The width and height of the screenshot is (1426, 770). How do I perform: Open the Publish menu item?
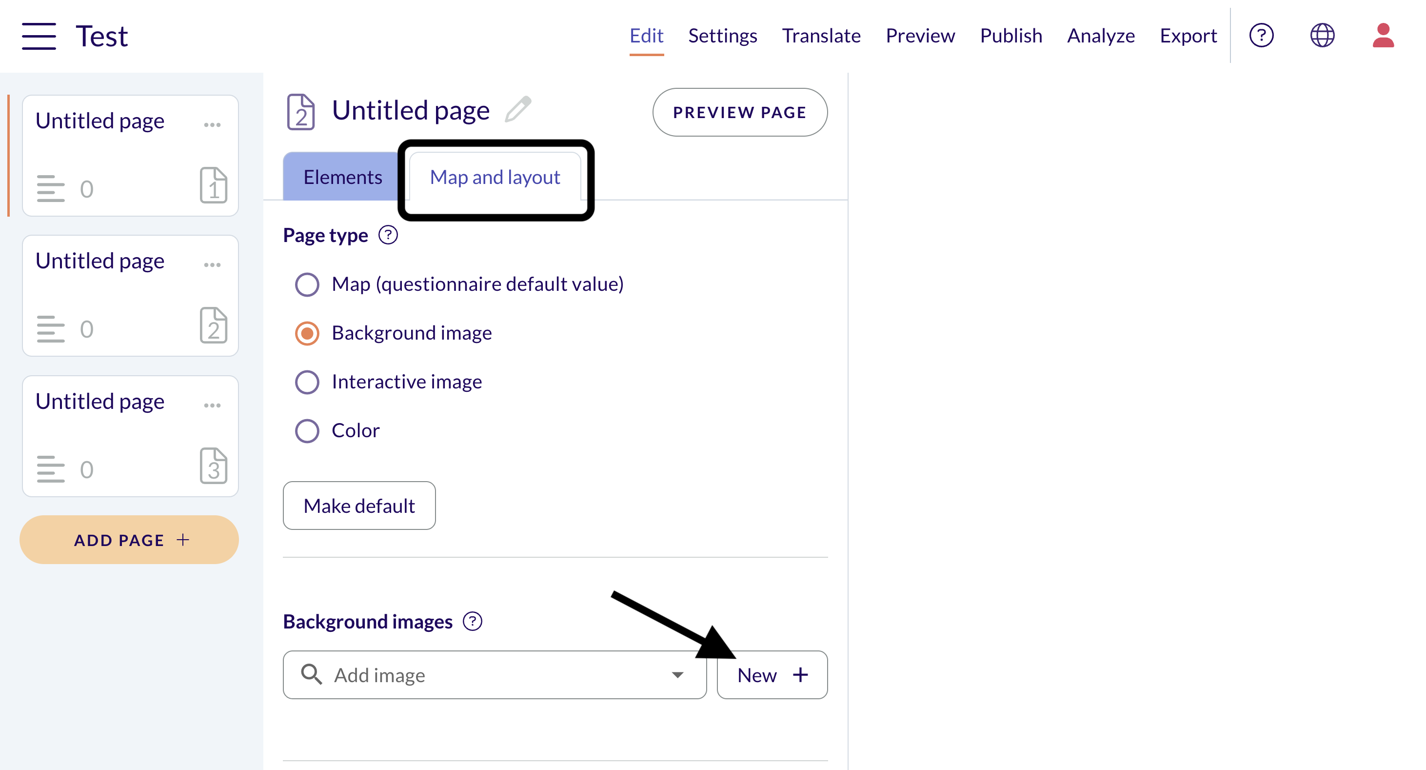click(1011, 36)
